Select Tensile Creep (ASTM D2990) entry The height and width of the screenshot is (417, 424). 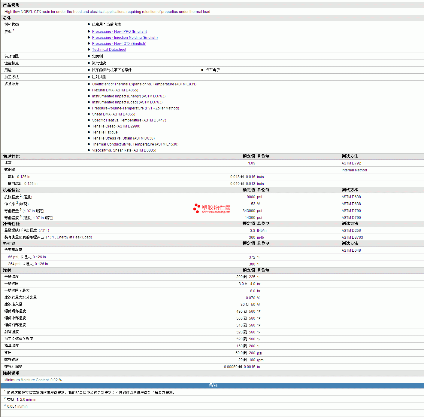(116, 126)
